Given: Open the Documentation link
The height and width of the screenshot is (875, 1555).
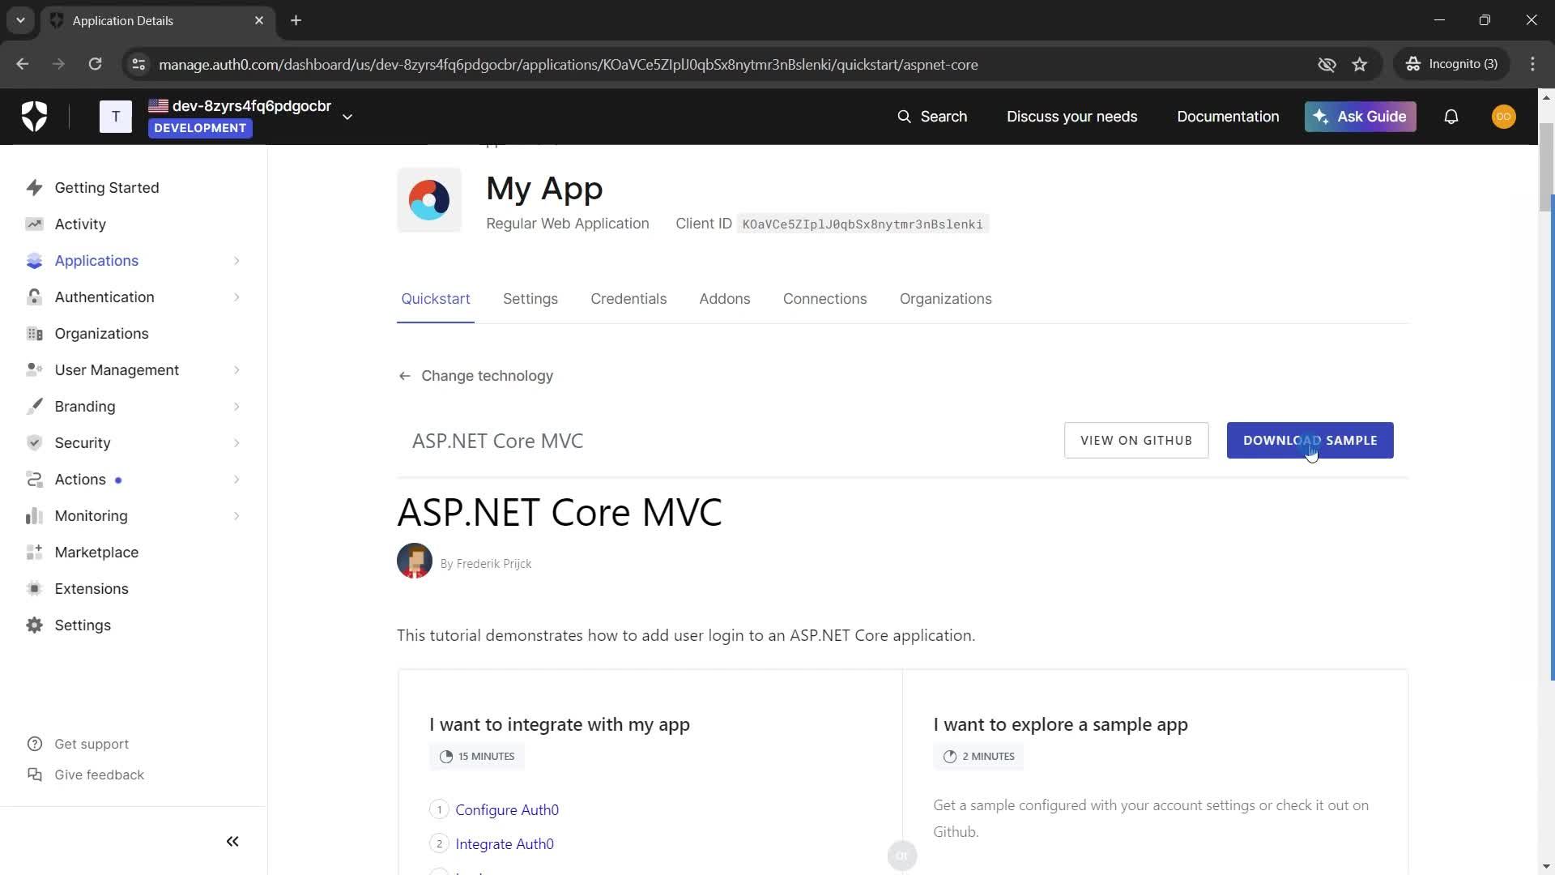Looking at the screenshot, I should click(x=1228, y=117).
